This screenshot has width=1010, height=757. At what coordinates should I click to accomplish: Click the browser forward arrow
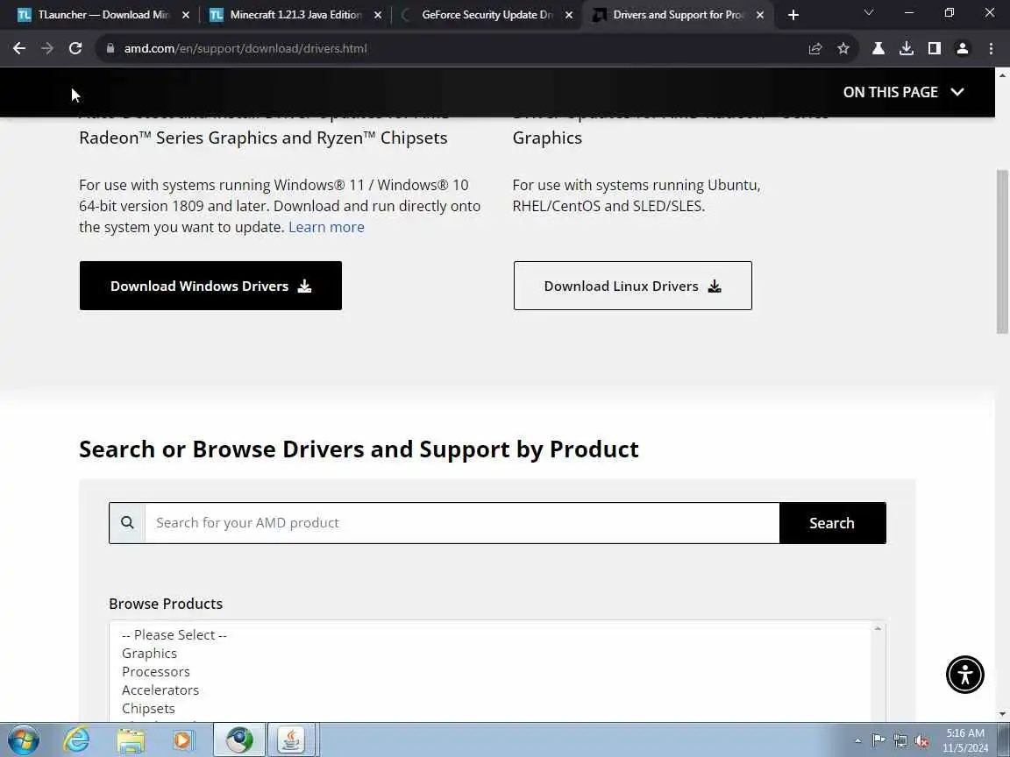click(47, 48)
